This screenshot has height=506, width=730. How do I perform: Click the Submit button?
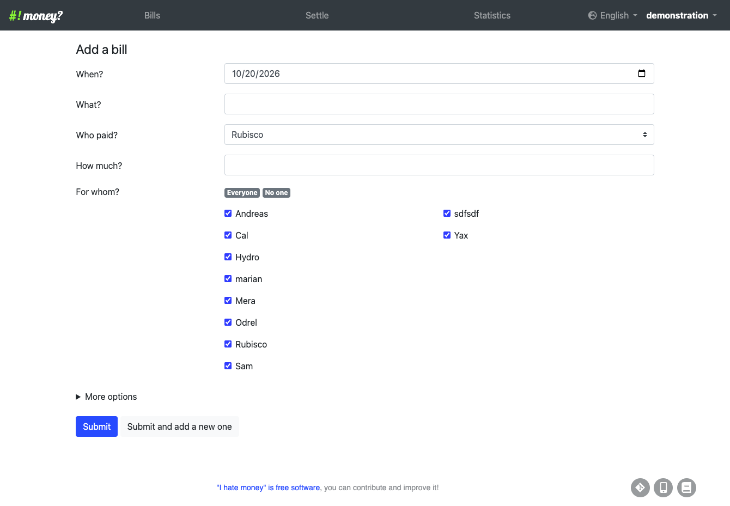96,426
